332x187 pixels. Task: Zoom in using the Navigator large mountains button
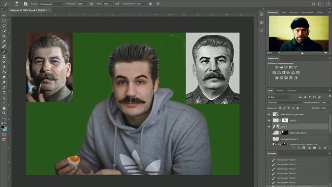click(x=326, y=53)
